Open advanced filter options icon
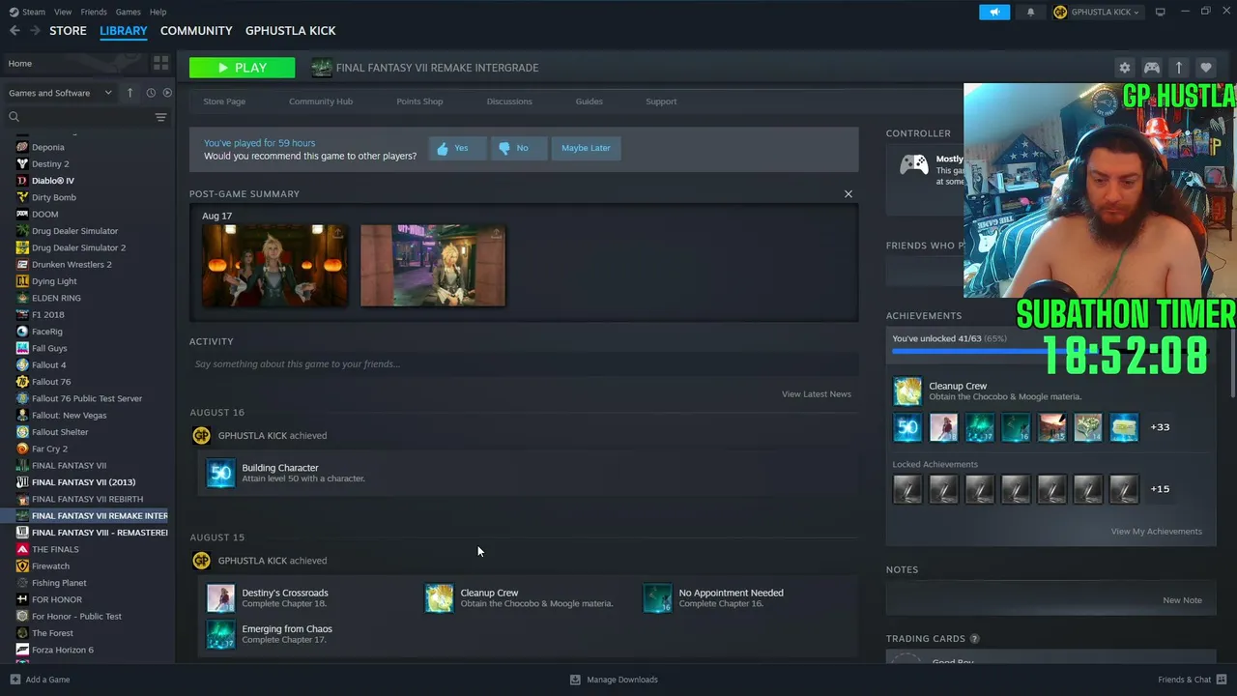The image size is (1237, 696). pos(160,117)
